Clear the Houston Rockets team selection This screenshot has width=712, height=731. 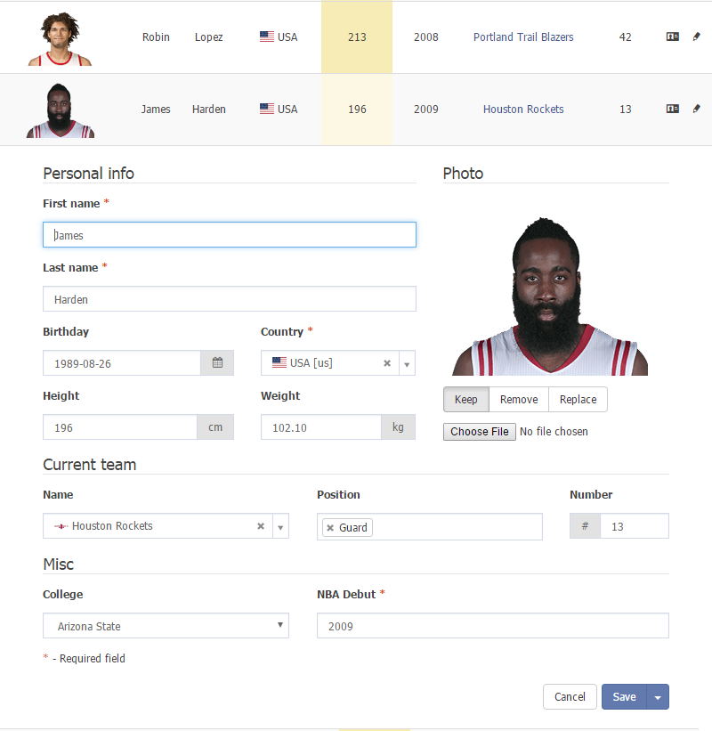pos(261,526)
